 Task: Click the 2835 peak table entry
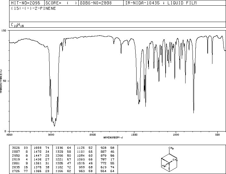click(20, 167)
